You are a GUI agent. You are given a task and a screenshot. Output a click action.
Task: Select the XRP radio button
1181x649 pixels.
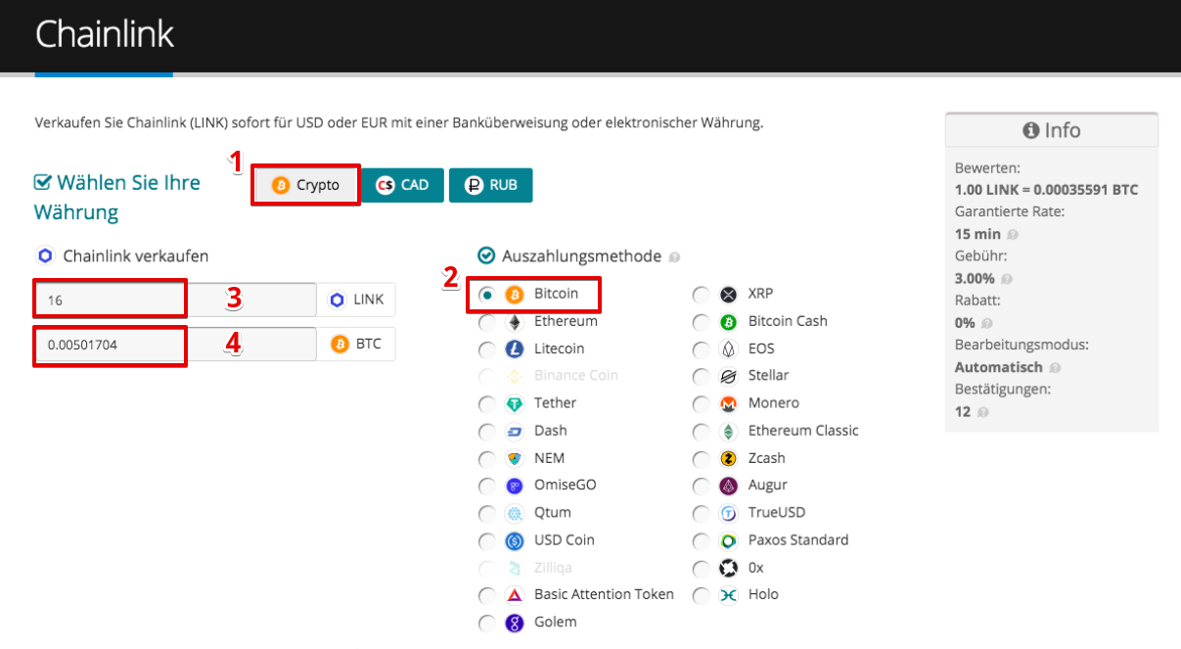(x=701, y=294)
